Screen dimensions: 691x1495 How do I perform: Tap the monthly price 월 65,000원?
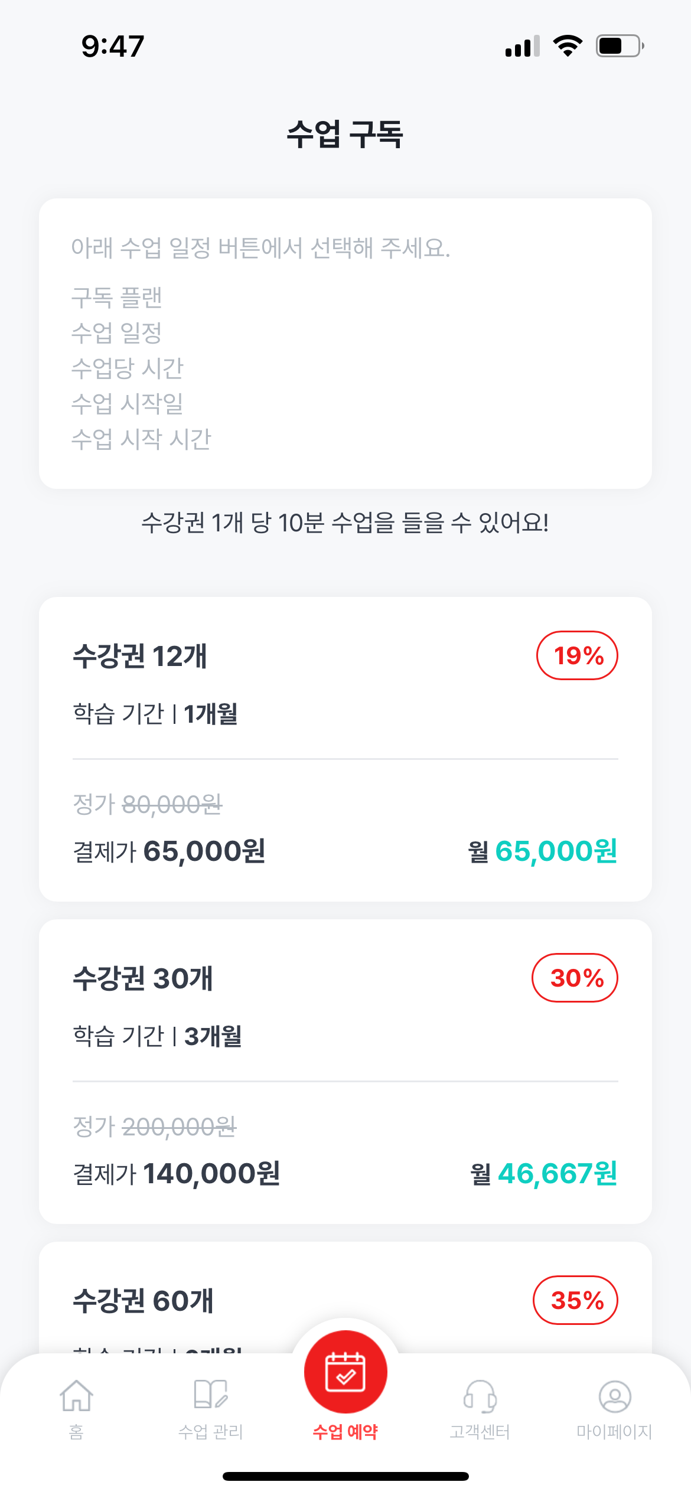(543, 851)
